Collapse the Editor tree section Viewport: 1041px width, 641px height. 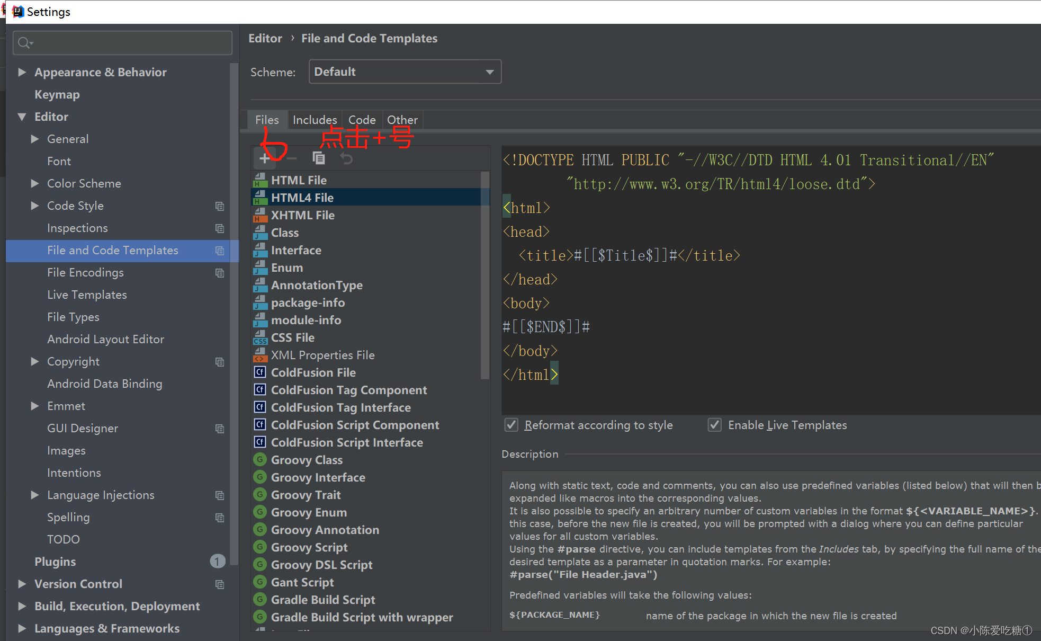click(22, 117)
